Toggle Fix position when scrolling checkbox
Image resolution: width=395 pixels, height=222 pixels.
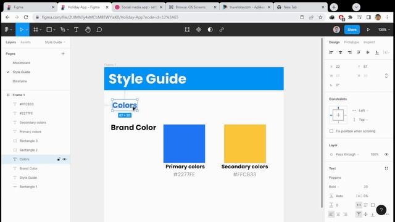pos(331,131)
